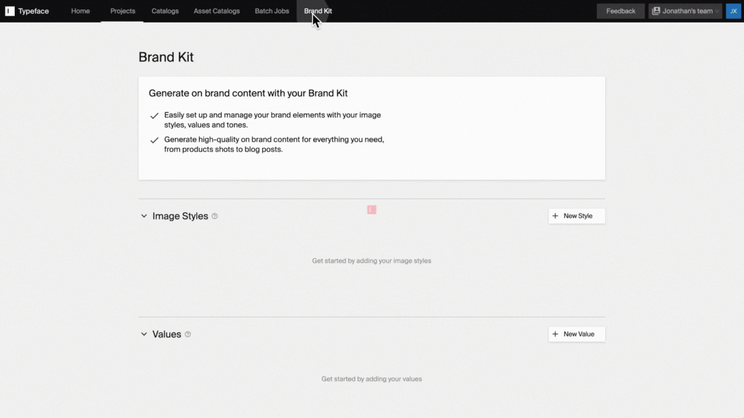Collapse the Image Styles section
The height and width of the screenshot is (418, 744).
[x=143, y=215]
